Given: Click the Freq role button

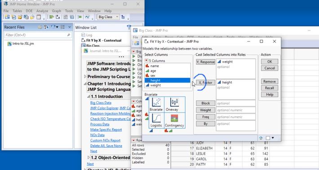Looking at the screenshot, I should 205,117.
